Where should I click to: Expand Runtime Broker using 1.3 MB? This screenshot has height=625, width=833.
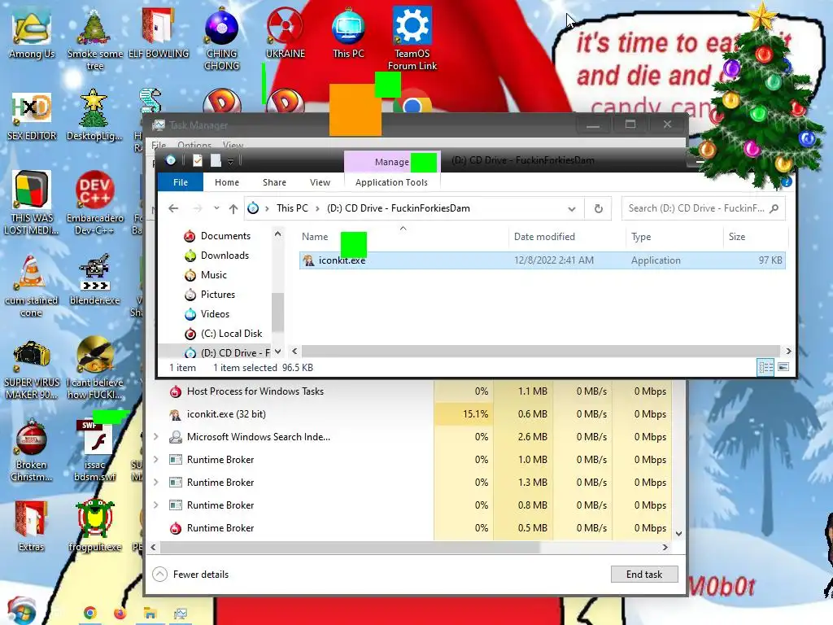click(x=155, y=482)
